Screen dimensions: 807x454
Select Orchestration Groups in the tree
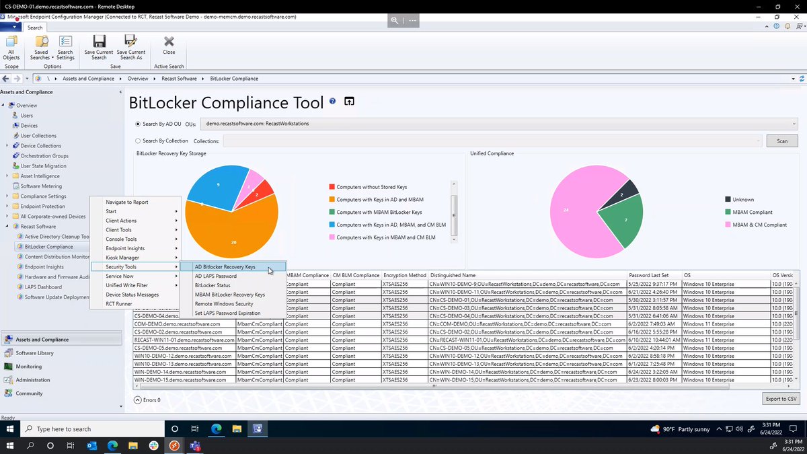pyautogui.click(x=44, y=156)
